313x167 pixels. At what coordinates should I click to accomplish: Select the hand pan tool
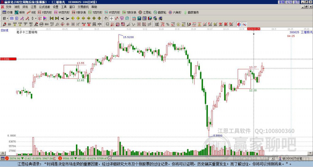[x=106, y=19]
